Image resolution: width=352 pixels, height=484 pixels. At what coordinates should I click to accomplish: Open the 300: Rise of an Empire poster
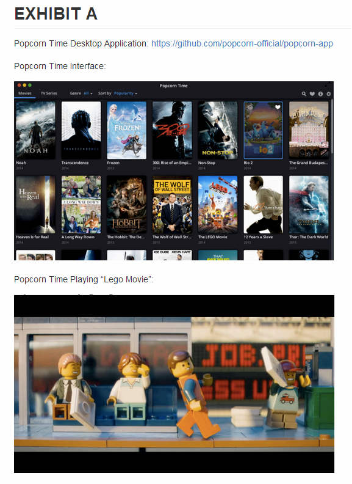(x=172, y=130)
